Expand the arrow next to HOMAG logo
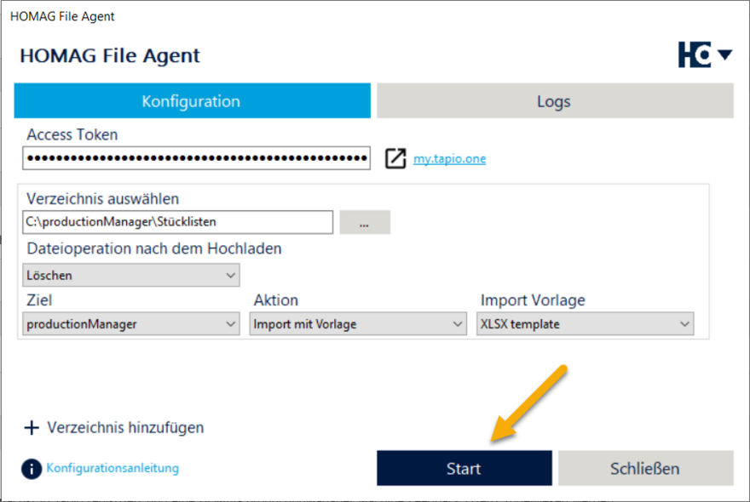750x502 pixels. [724, 55]
